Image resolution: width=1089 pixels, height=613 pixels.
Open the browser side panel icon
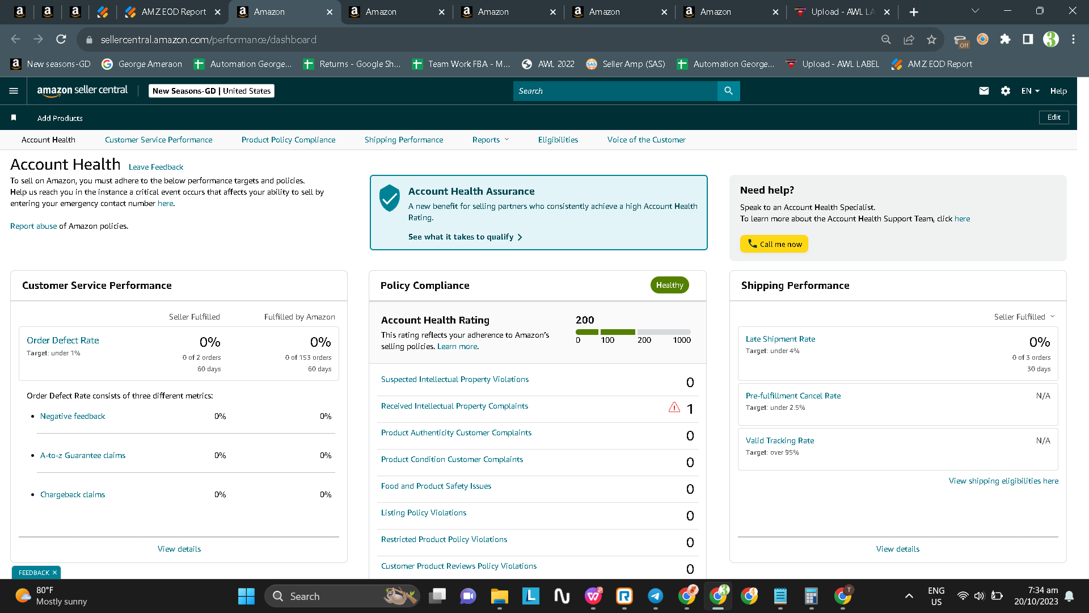click(x=1028, y=39)
